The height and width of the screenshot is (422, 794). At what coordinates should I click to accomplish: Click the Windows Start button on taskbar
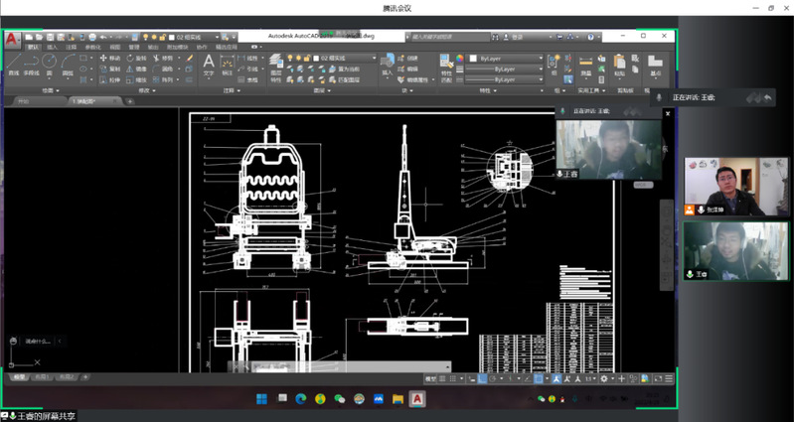click(x=262, y=399)
